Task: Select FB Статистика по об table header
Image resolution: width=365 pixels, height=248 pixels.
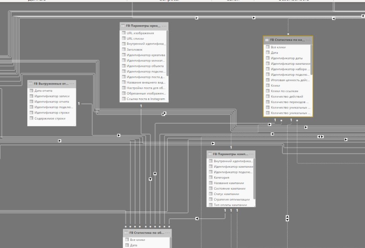Action: tap(147, 233)
